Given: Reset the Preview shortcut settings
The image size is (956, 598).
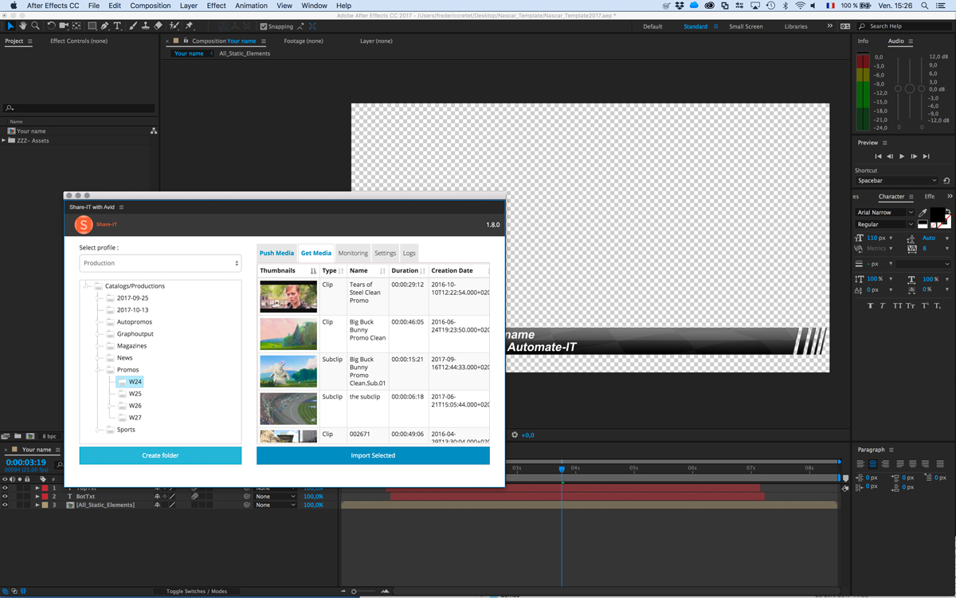Looking at the screenshot, I should [x=946, y=181].
